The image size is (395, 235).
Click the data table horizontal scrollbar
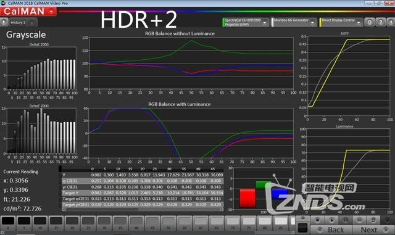143,209
